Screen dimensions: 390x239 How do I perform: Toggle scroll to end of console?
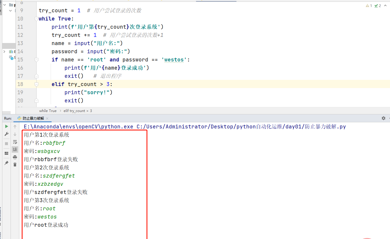(x=15, y=149)
